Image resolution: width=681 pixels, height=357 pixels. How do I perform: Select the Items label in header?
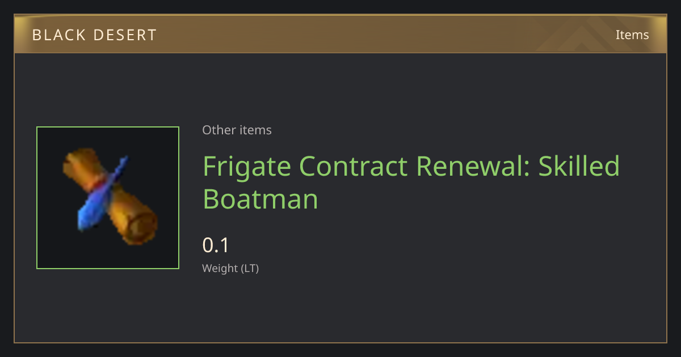[632, 35]
